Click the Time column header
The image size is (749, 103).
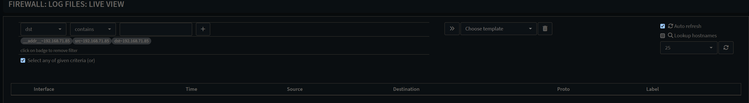tap(191, 89)
